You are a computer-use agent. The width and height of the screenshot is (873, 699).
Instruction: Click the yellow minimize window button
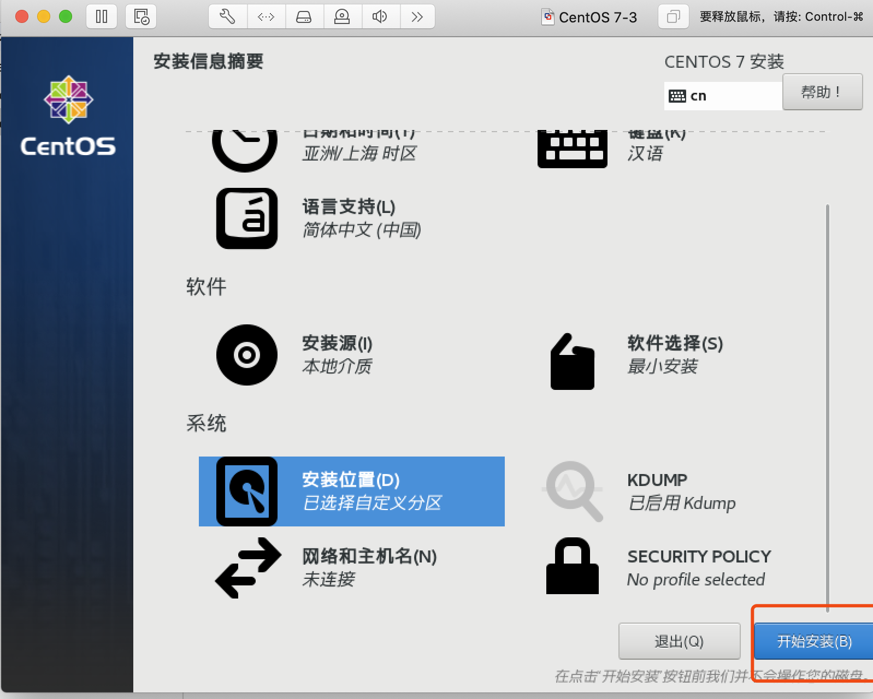(44, 17)
